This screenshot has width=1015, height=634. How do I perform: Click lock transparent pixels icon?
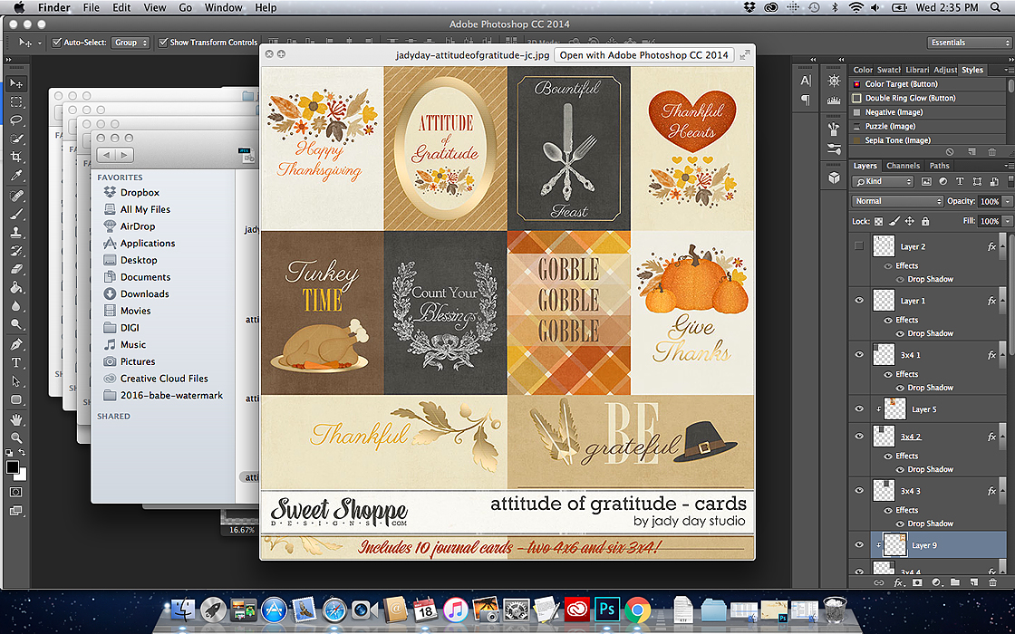point(878,221)
